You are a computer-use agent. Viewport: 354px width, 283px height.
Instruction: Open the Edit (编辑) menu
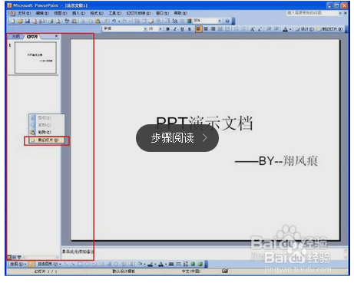click(42, 13)
